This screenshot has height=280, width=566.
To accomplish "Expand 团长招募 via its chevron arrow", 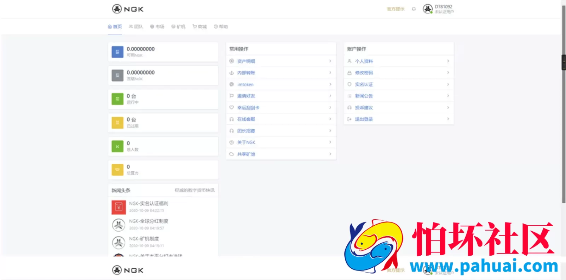I will 330,131.
